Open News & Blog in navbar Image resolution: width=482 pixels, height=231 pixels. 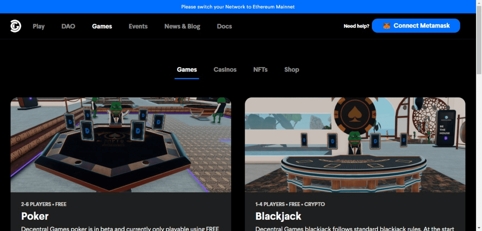click(182, 26)
